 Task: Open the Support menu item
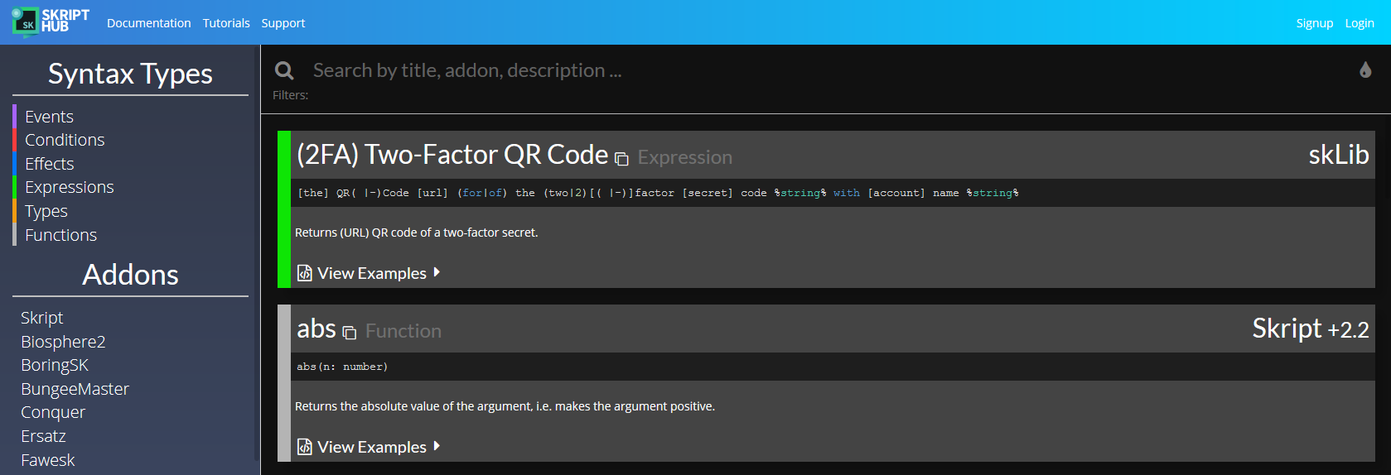283,23
